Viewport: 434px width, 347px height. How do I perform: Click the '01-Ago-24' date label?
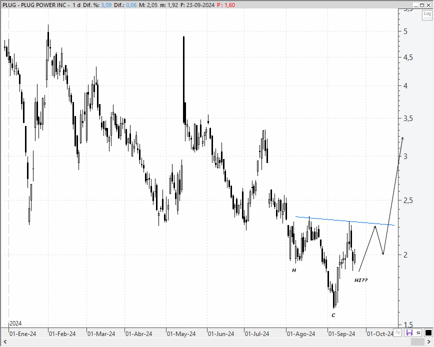[301, 334]
